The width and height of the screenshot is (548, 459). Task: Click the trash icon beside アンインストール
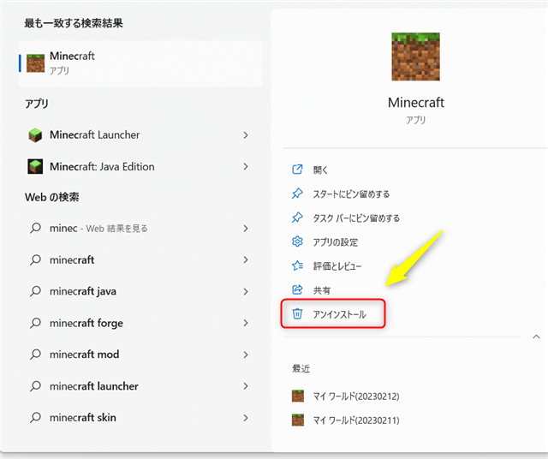point(298,314)
